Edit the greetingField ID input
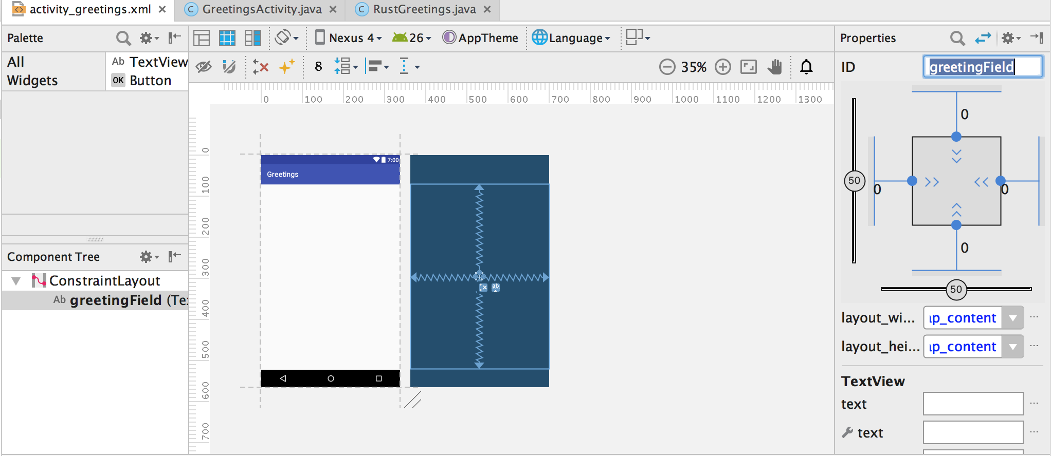Screen dimensions: 1051x456 click(983, 67)
